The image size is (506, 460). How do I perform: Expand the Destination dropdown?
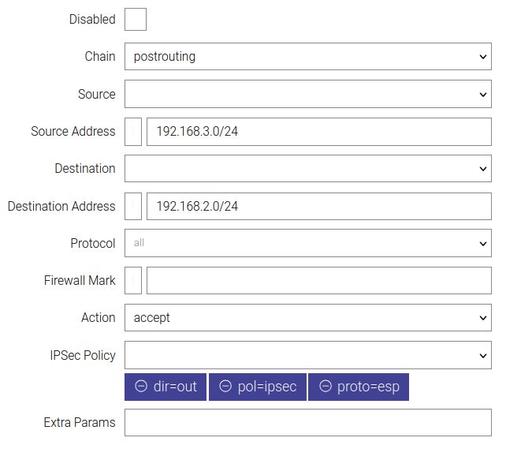[x=307, y=169]
